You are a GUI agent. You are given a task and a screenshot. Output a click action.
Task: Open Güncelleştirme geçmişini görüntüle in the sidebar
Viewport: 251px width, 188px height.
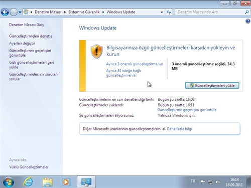30,53
